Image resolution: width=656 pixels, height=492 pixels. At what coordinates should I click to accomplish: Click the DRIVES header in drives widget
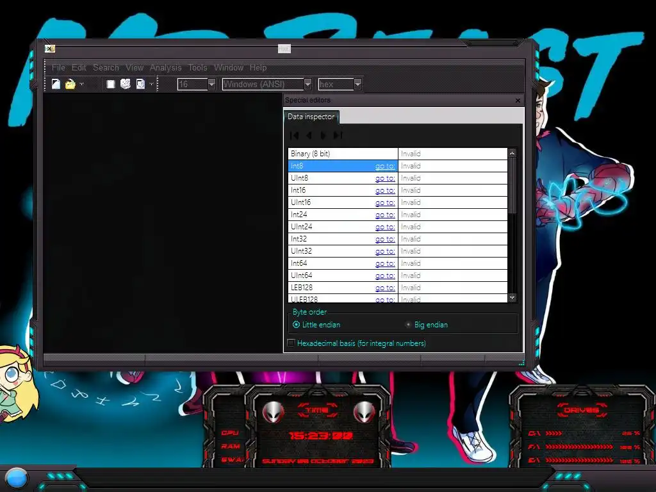click(581, 410)
